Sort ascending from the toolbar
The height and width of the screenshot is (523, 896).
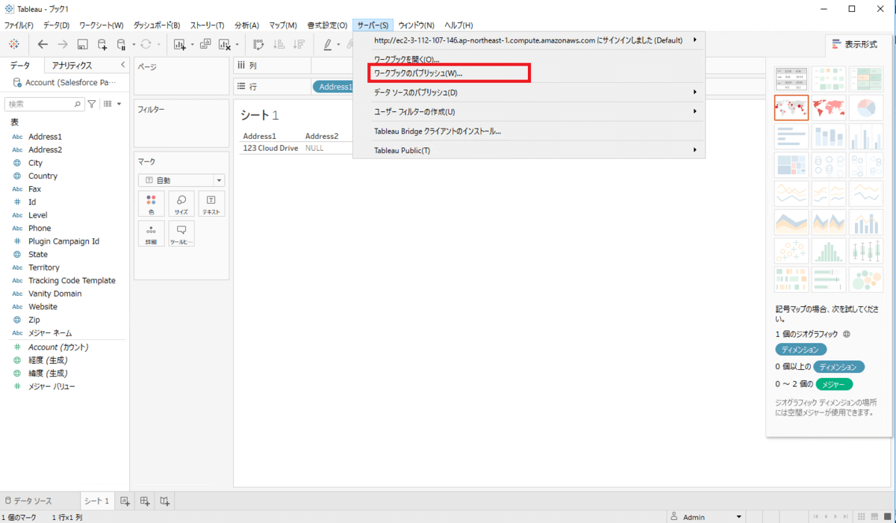coord(279,45)
